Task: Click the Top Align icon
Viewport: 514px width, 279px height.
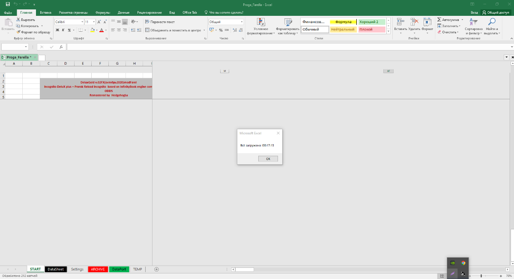Action: [113, 21]
